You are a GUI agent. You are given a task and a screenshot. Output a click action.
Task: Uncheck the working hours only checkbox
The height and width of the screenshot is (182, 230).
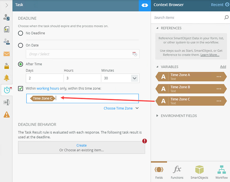click(21, 89)
